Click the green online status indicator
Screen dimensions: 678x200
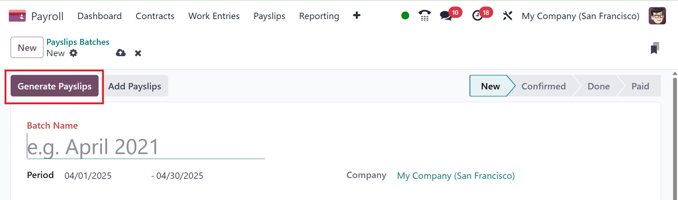[x=405, y=16]
